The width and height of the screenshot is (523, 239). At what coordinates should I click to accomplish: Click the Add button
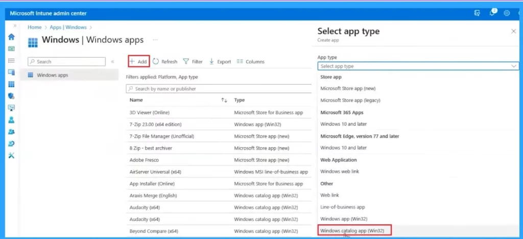pos(139,62)
